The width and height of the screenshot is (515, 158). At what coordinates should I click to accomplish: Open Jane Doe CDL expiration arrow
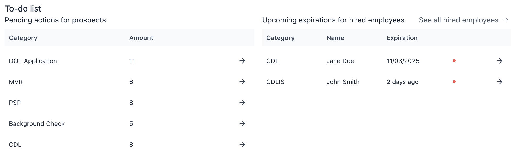pyautogui.click(x=500, y=61)
